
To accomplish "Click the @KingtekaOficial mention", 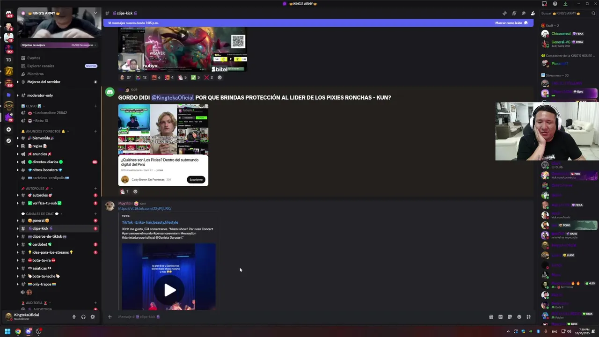I will (x=172, y=97).
